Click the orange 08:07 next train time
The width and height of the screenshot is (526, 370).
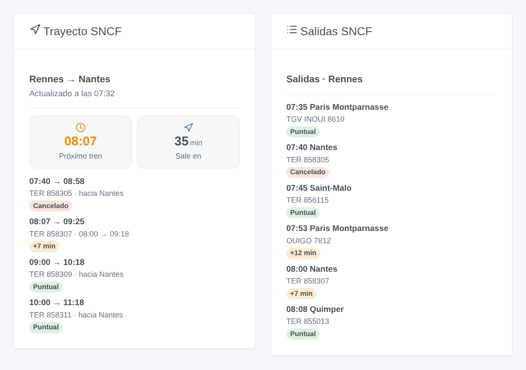(81, 141)
